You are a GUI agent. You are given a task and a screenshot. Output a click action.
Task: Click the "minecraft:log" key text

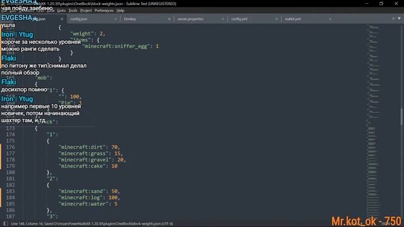82,197
